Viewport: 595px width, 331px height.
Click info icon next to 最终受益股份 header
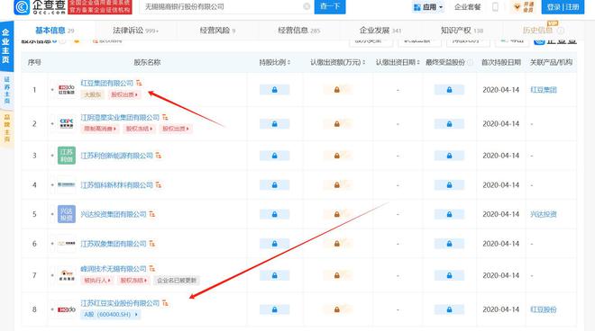pyautogui.click(x=470, y=62)
